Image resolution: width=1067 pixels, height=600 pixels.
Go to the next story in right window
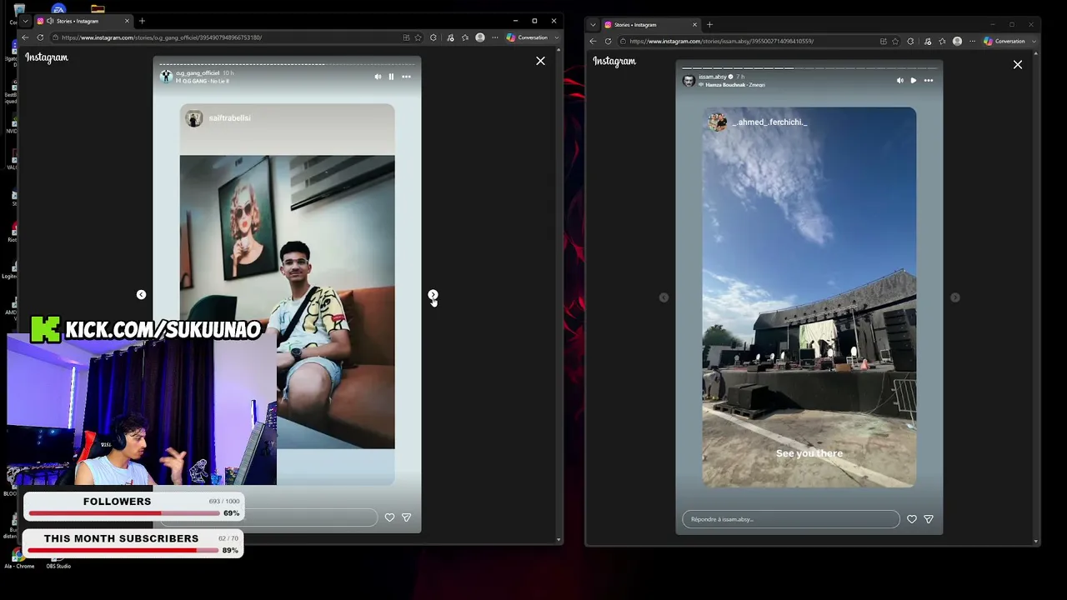(x=955, y=297)
